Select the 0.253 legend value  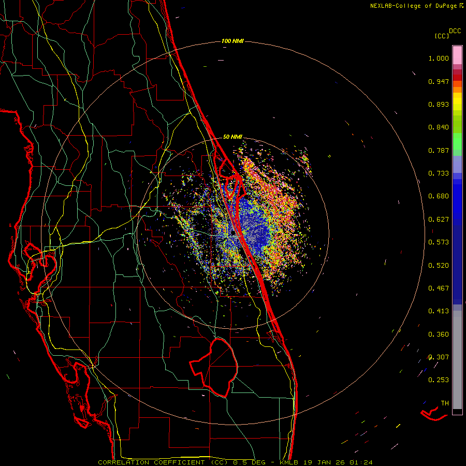click(439, 380)
